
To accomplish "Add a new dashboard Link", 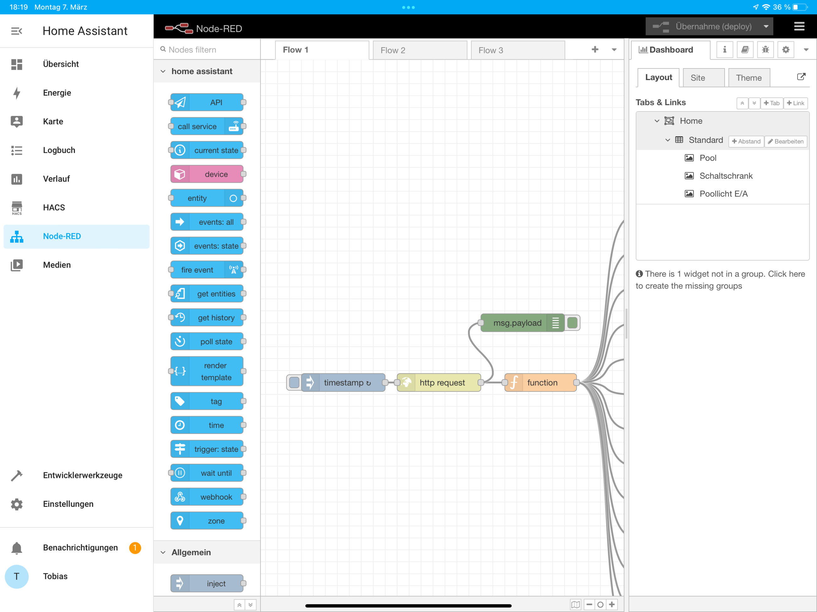I will 796,103.
